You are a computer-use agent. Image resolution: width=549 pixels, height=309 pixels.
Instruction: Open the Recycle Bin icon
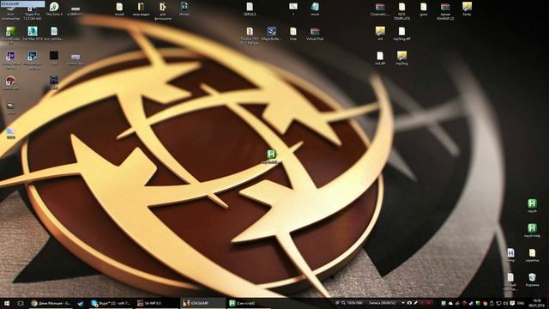[532, 280]
